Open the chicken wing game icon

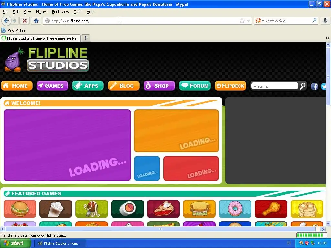[271, 209]
